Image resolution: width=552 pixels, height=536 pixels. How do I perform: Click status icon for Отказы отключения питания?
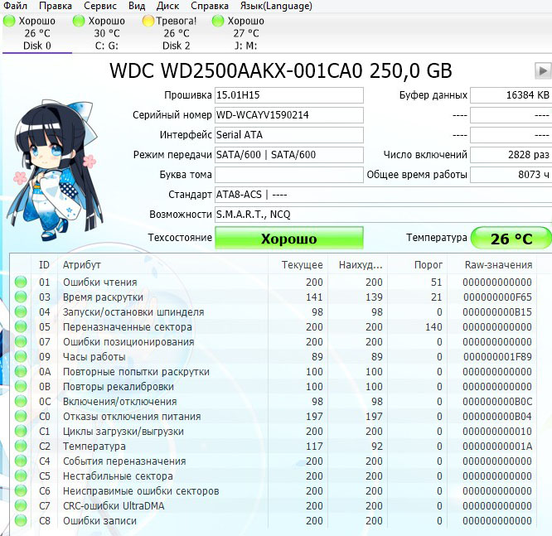pos(21,416)
